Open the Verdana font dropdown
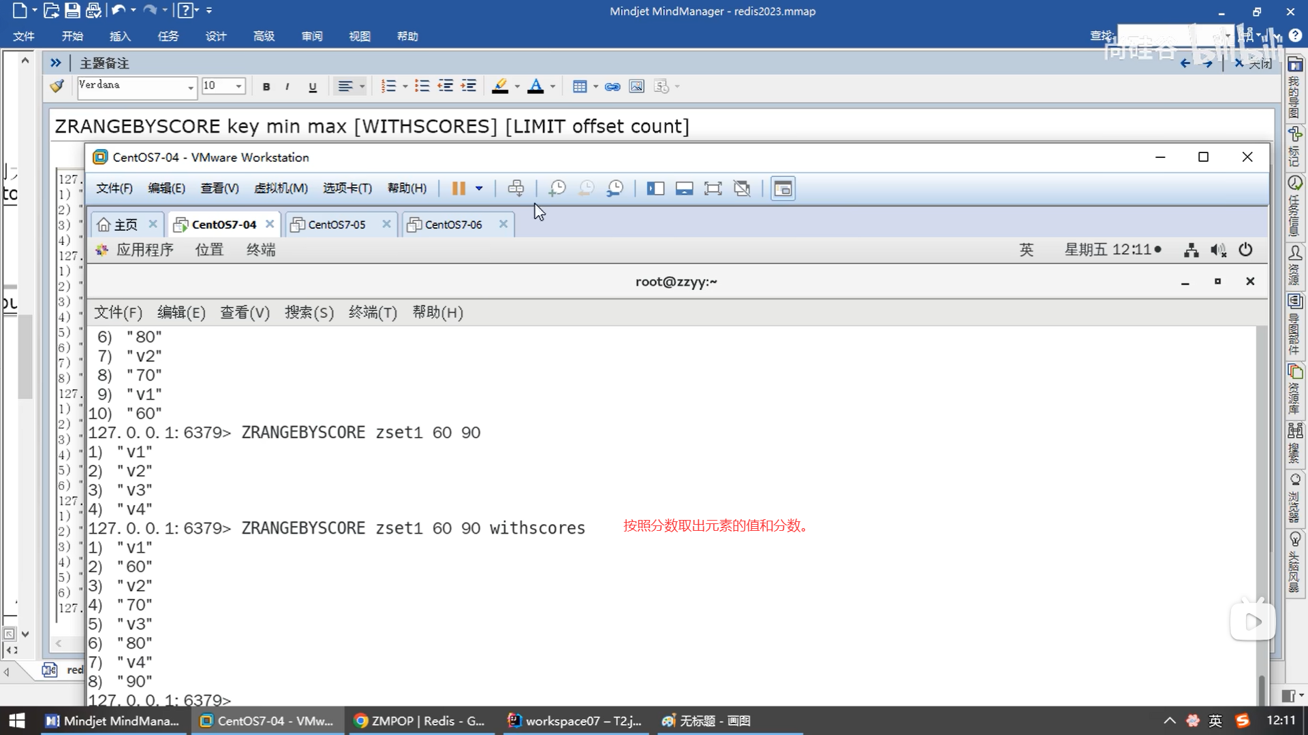Viewport: 1308px width, 735px height. coord(190,87)
